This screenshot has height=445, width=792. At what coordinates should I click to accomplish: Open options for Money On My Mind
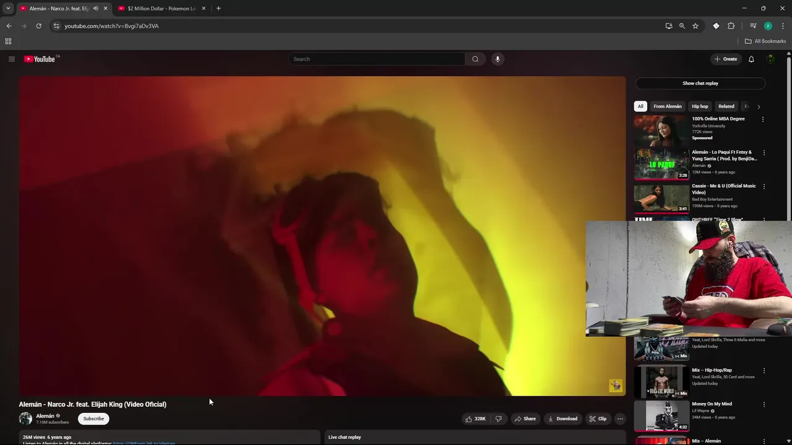click(x=764, y=405)
